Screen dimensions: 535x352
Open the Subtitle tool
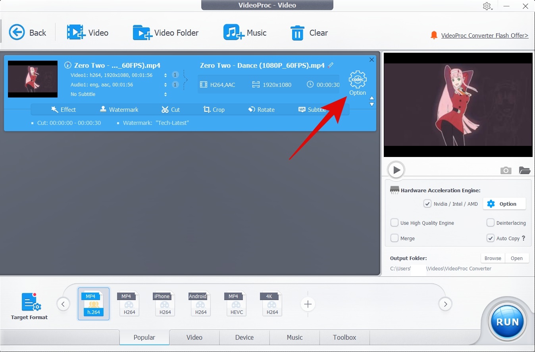click(x=312, y=109)
